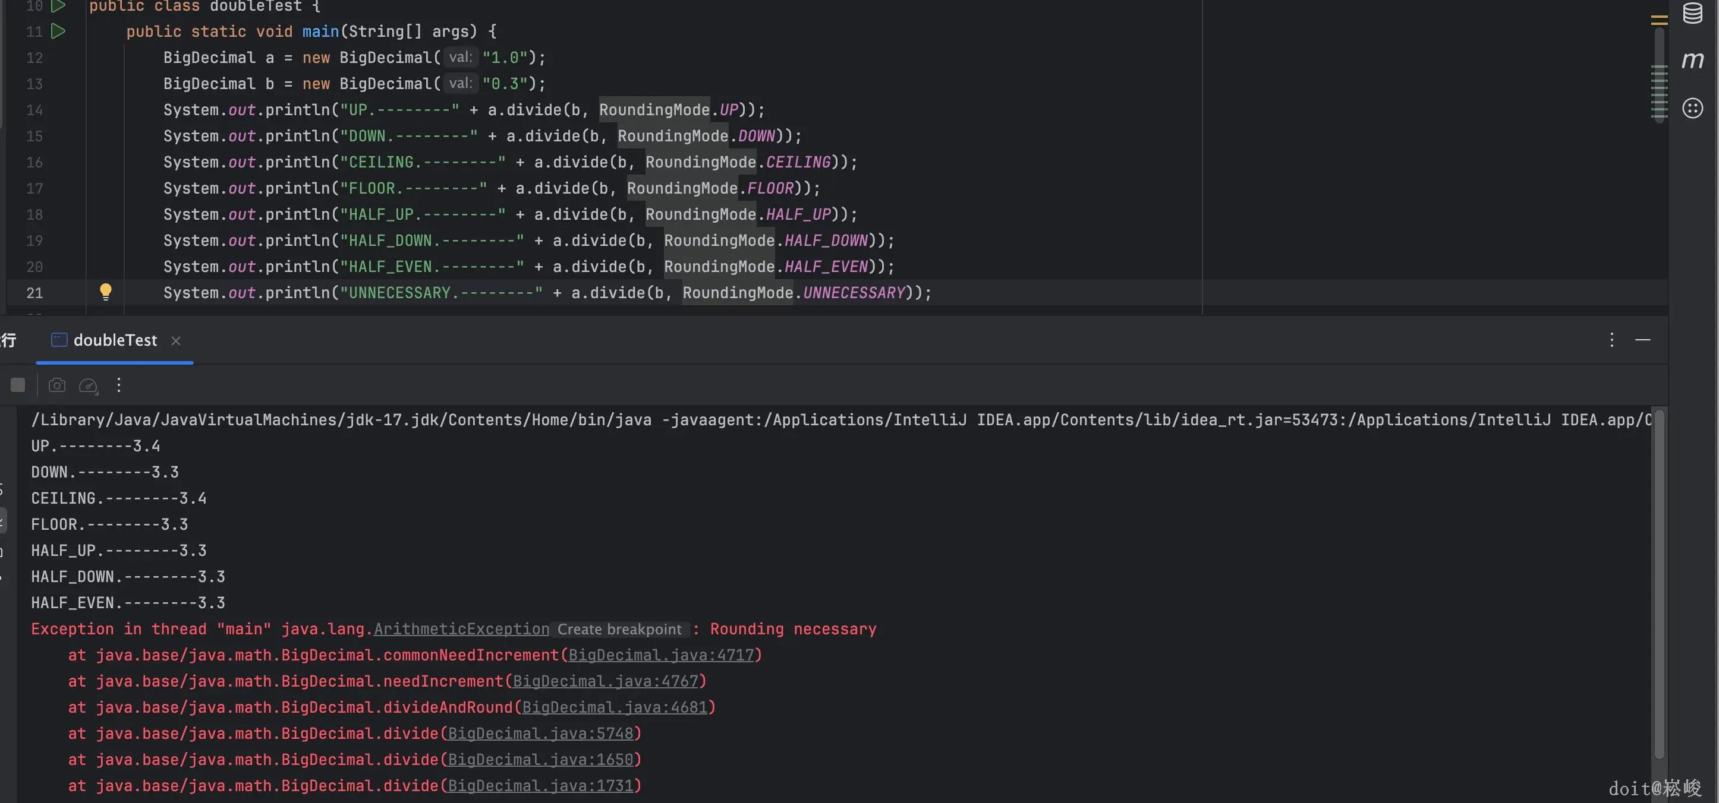Screen dimensions: 1719x803
Task: Click the console vertical scrollbar
Action: coord(1659,584)
